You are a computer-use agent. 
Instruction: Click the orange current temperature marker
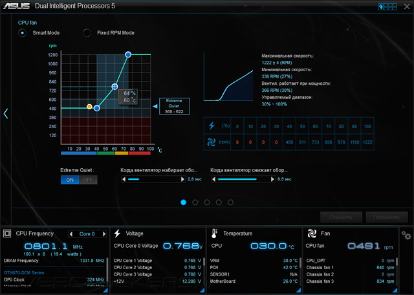(x=89, y=107)
